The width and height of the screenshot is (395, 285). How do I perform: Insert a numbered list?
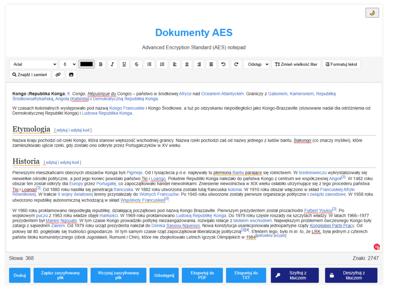click(162, 64)
